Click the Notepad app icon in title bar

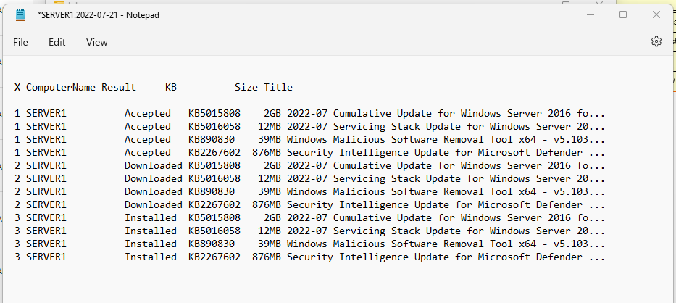(20, 14)
